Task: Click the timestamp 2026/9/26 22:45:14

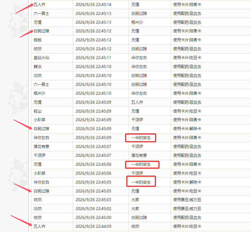Action: (x=93, y=4)
